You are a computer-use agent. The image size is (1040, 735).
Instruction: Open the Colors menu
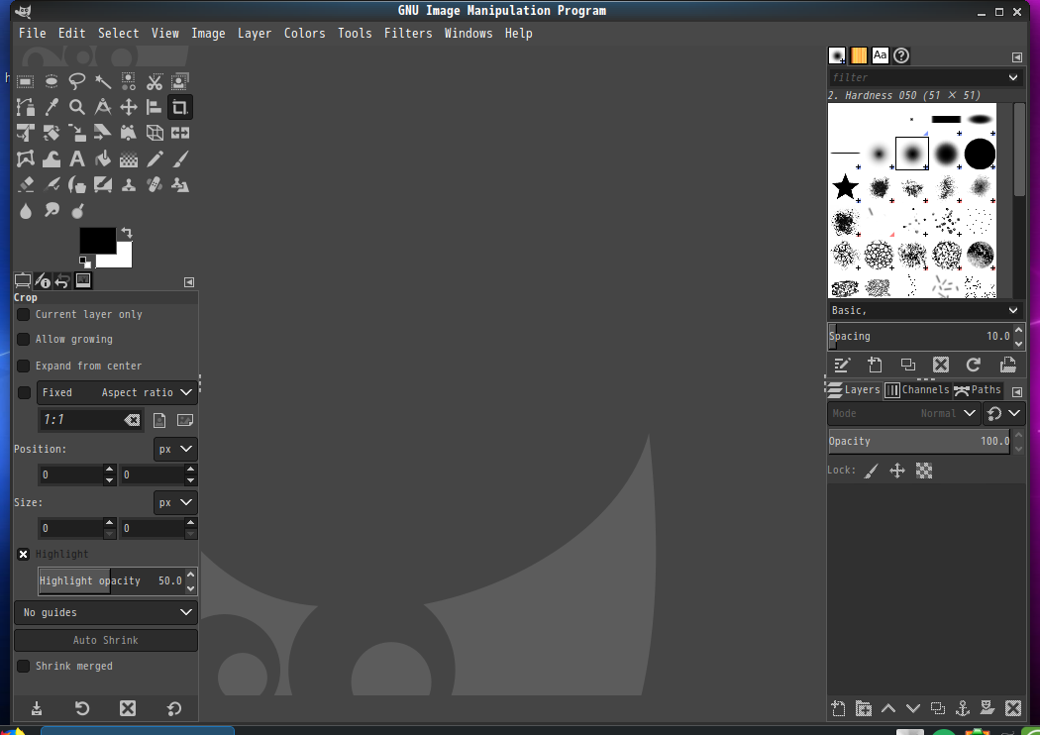tap(304, 33)
